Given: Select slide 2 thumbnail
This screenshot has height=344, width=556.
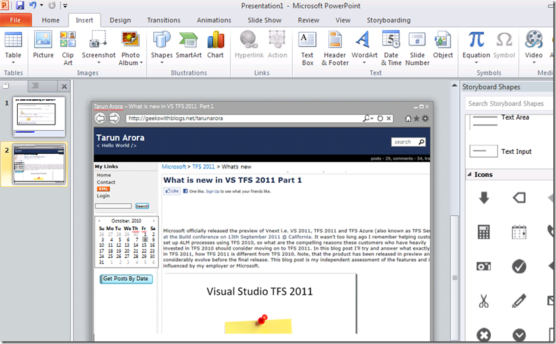Looking at the screenshot, I should pos(39,164).
